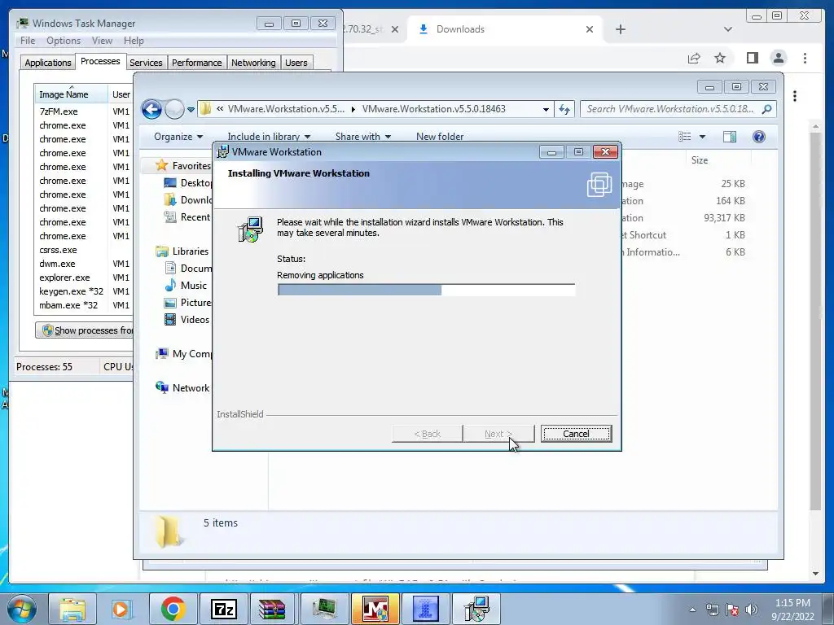Toggle Chrome side panel icon
834x625 pixels.
coord(752,58)
